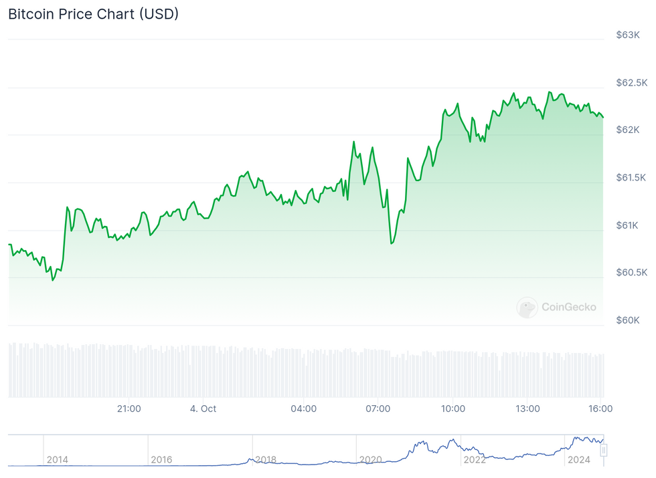Click the 13:00 time axis label

(x=527, y=408)
